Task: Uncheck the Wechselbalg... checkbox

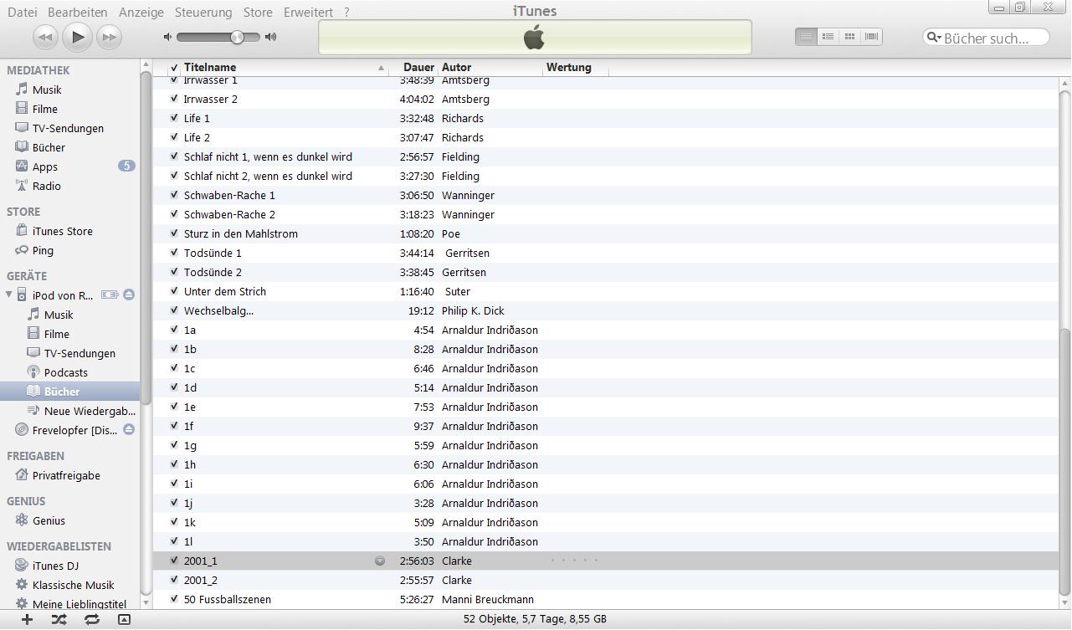Action: 174,310
